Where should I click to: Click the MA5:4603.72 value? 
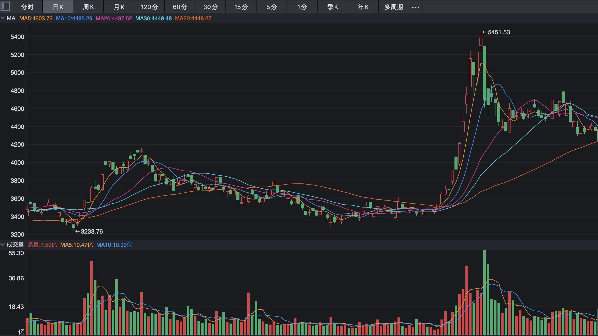pos(36,18)
